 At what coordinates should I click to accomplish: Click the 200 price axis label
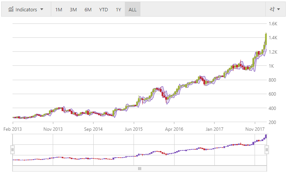pyautogui.click(x=272, y=122)
